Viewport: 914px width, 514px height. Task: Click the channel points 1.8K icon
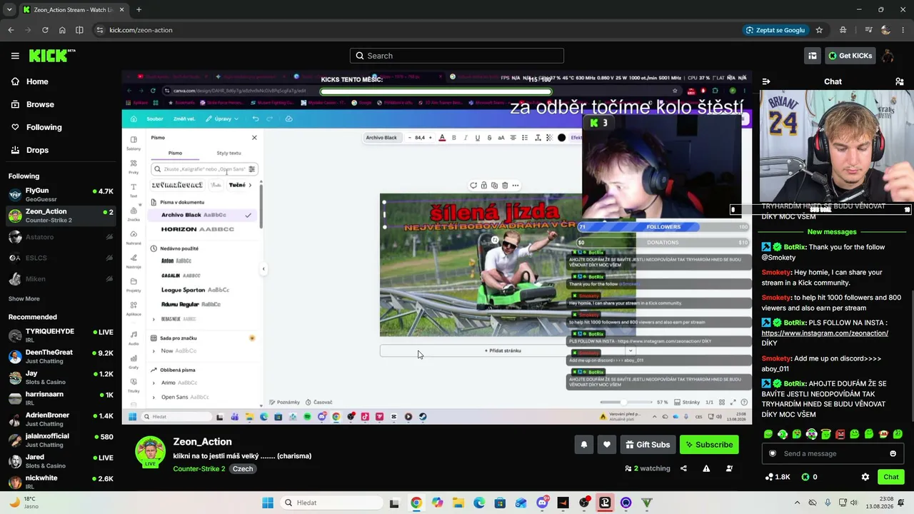[x=769, y=477]
